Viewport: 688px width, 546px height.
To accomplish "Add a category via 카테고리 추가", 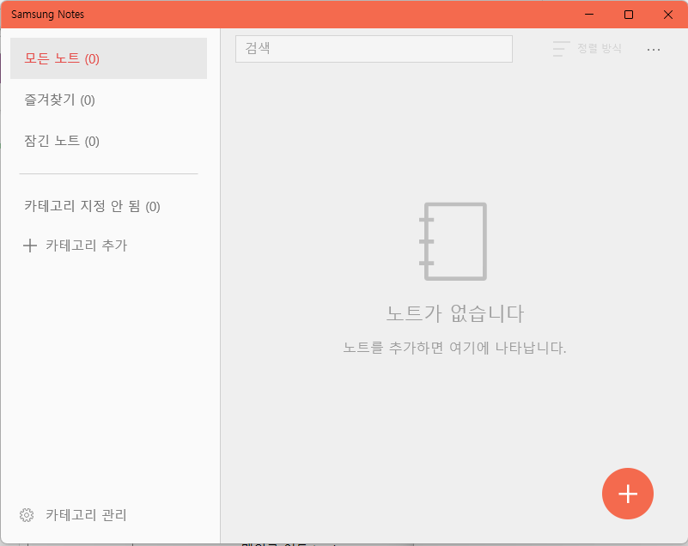I will coord(76,246).
